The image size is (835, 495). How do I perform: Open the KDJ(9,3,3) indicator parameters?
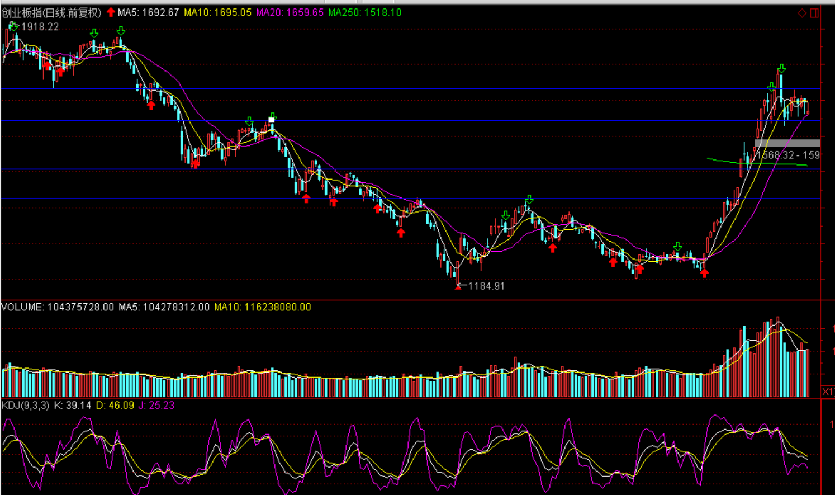click(25, 405)
